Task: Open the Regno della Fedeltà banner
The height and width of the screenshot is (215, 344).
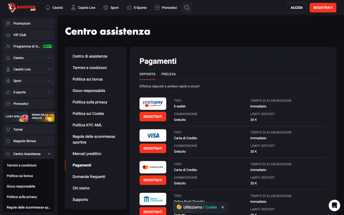Action: point(42,117)
